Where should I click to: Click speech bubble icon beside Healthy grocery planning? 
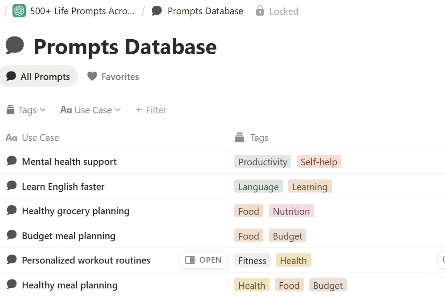(12, 211)
